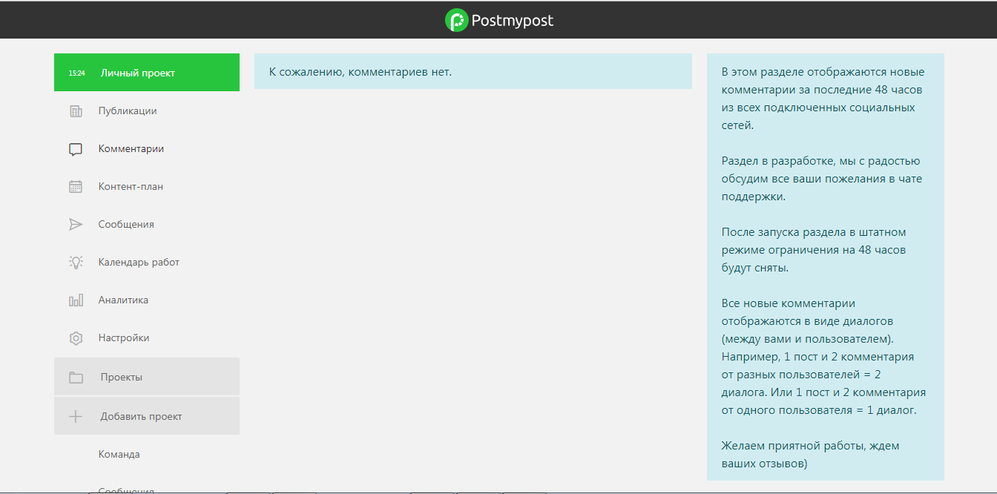This screenshot has height=494, width=997.
Task: Click the Сообщения paper plane icon
Action: [75, 224]
